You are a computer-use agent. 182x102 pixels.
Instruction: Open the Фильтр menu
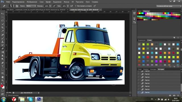[66, 2]
